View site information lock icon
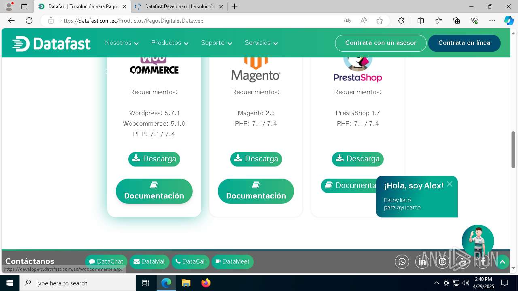The height and width of the screenshot is (291, 518). click(x=51, y=21)
